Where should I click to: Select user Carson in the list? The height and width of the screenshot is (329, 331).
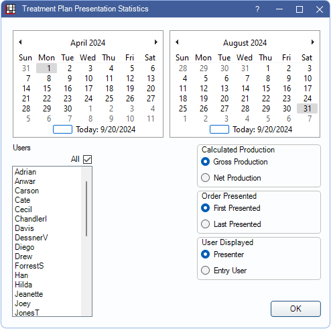tap(27, 191)
